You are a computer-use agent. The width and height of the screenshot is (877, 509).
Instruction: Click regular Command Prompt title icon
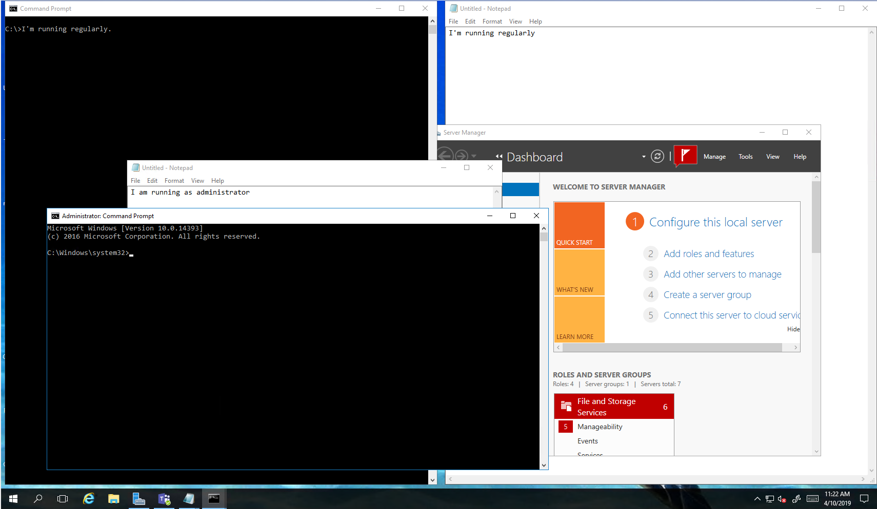coord(13,9)
